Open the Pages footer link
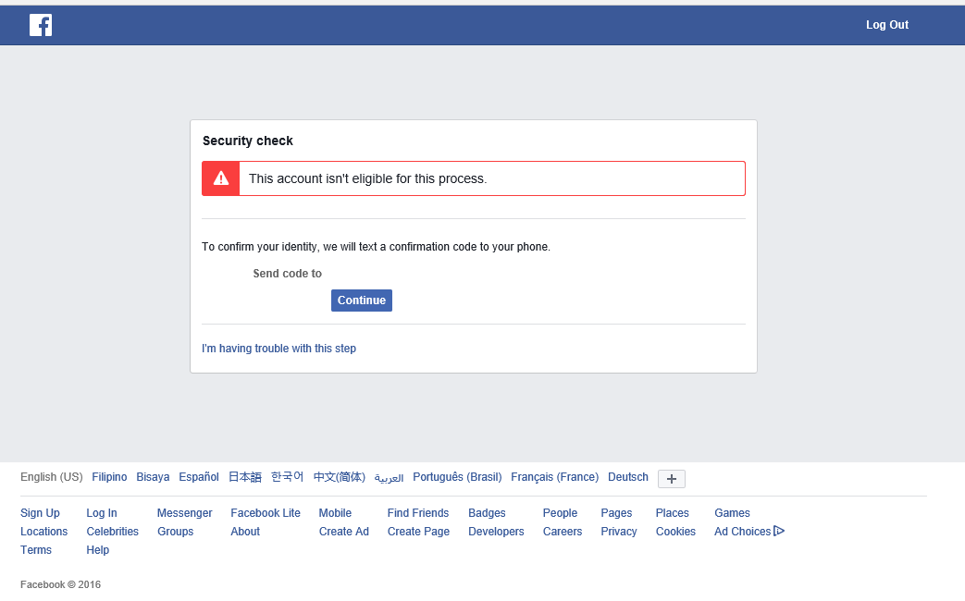This screenshot has height=601, width=965. pos(616,513)
